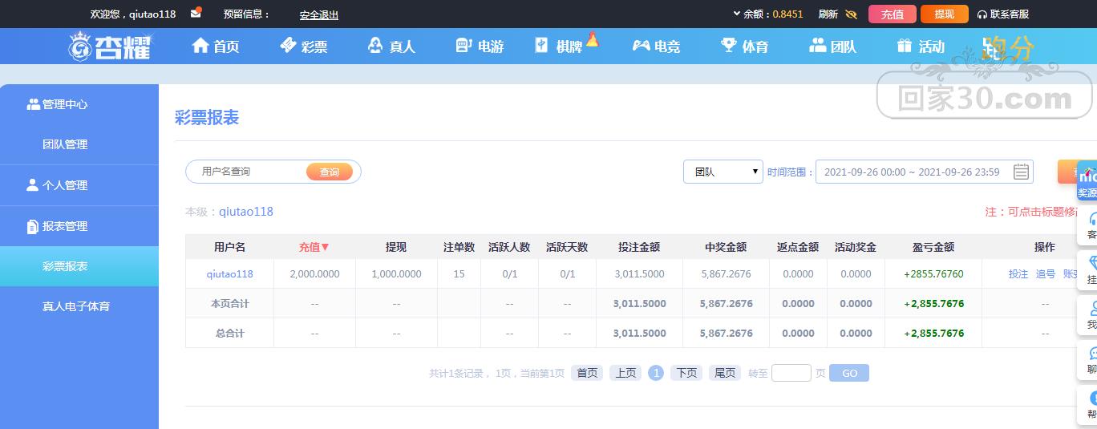Toggle balance visibility eye icon
Viewport: 1097px width, 429px height.
point(851,14)
